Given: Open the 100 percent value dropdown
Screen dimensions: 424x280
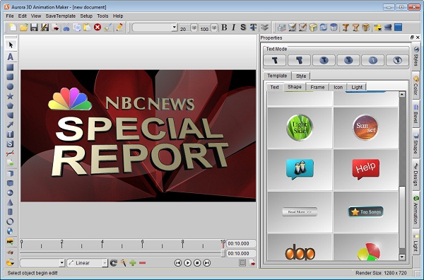Looking at the screenshot, I should 214,28.
